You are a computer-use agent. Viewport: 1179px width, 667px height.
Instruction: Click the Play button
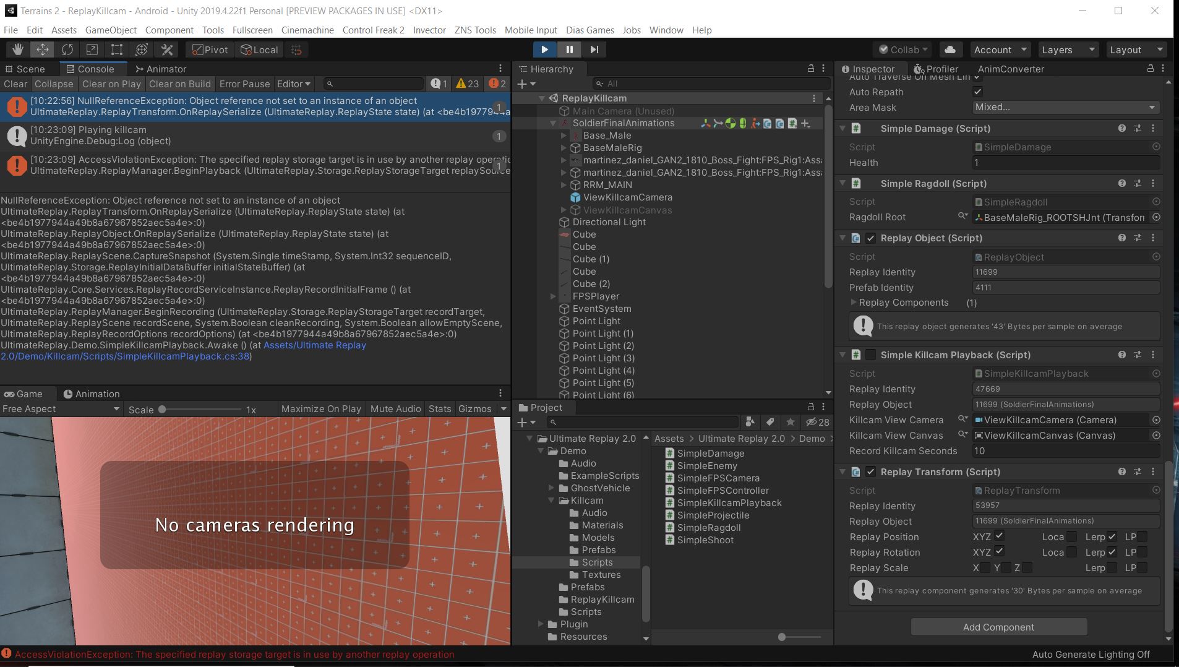tap(544, 49)
